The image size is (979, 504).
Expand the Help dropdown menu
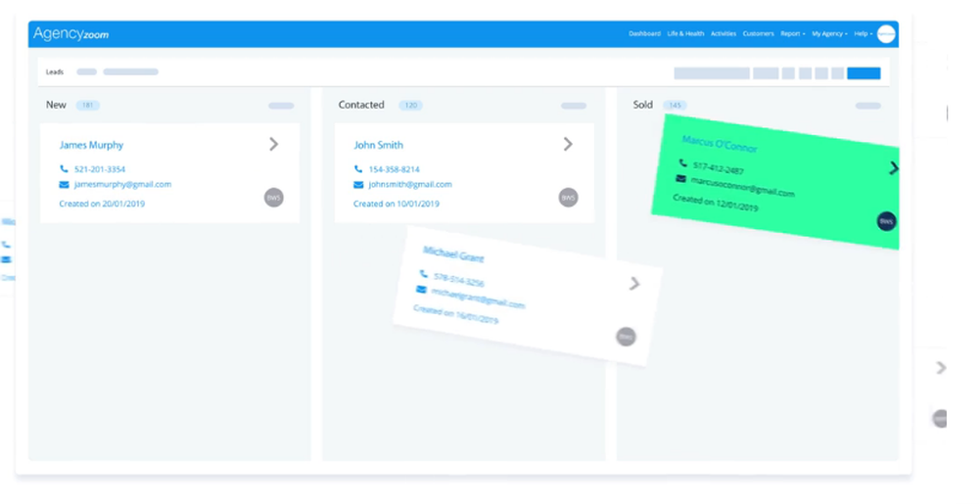[x=862, y=33]
